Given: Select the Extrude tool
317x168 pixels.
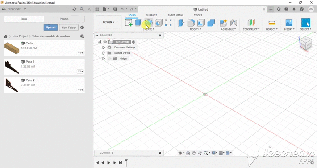Looking at the screenshot, I should pyautogui.click(x=138, y=23).
